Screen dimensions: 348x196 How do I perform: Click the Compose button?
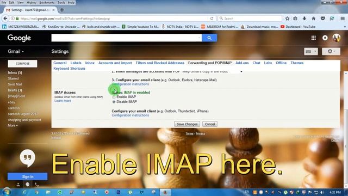22,64
